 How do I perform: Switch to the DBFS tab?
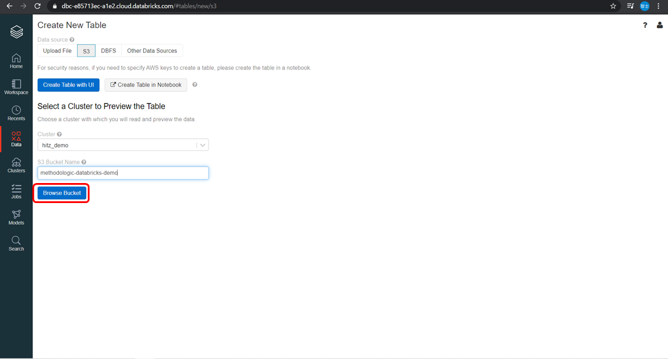pyautogui.click(x=108, y=51)
